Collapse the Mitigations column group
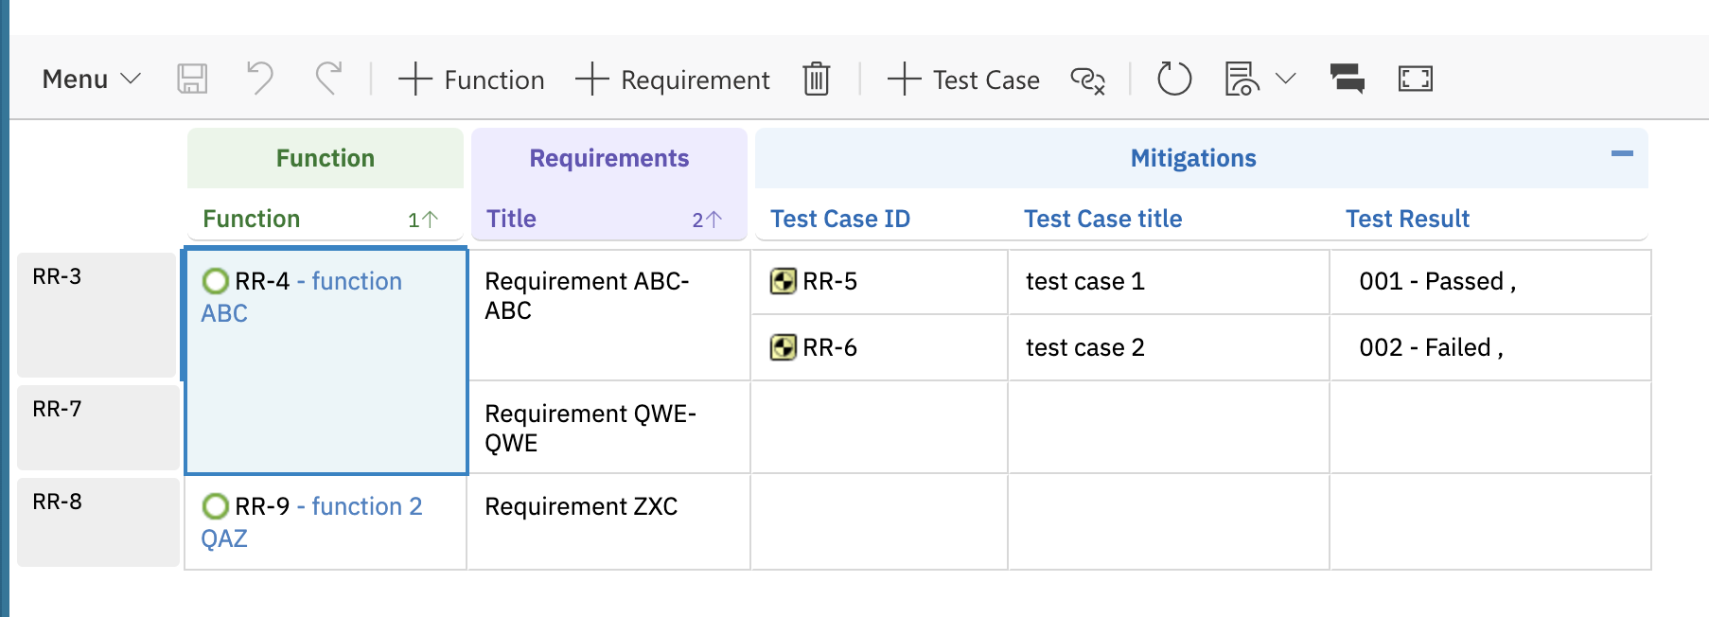 pos(1622,153)
